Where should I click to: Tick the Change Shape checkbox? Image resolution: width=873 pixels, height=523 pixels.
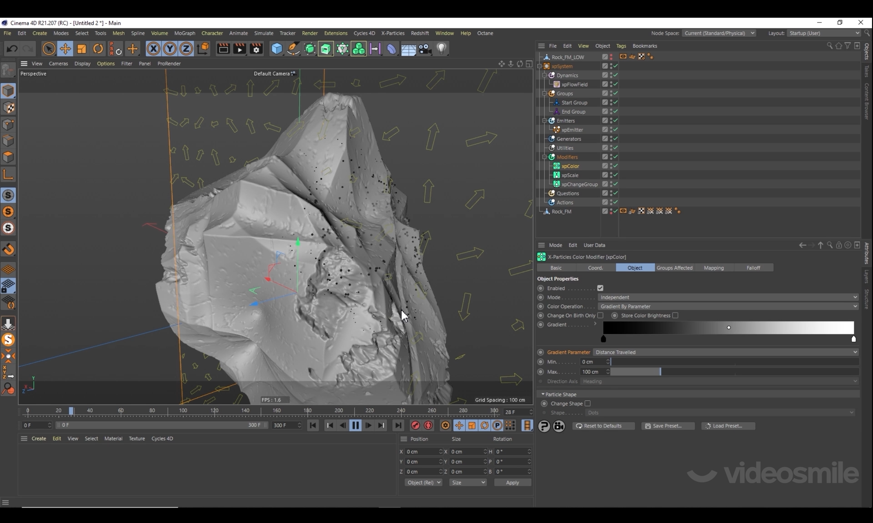tap(587, 403)
